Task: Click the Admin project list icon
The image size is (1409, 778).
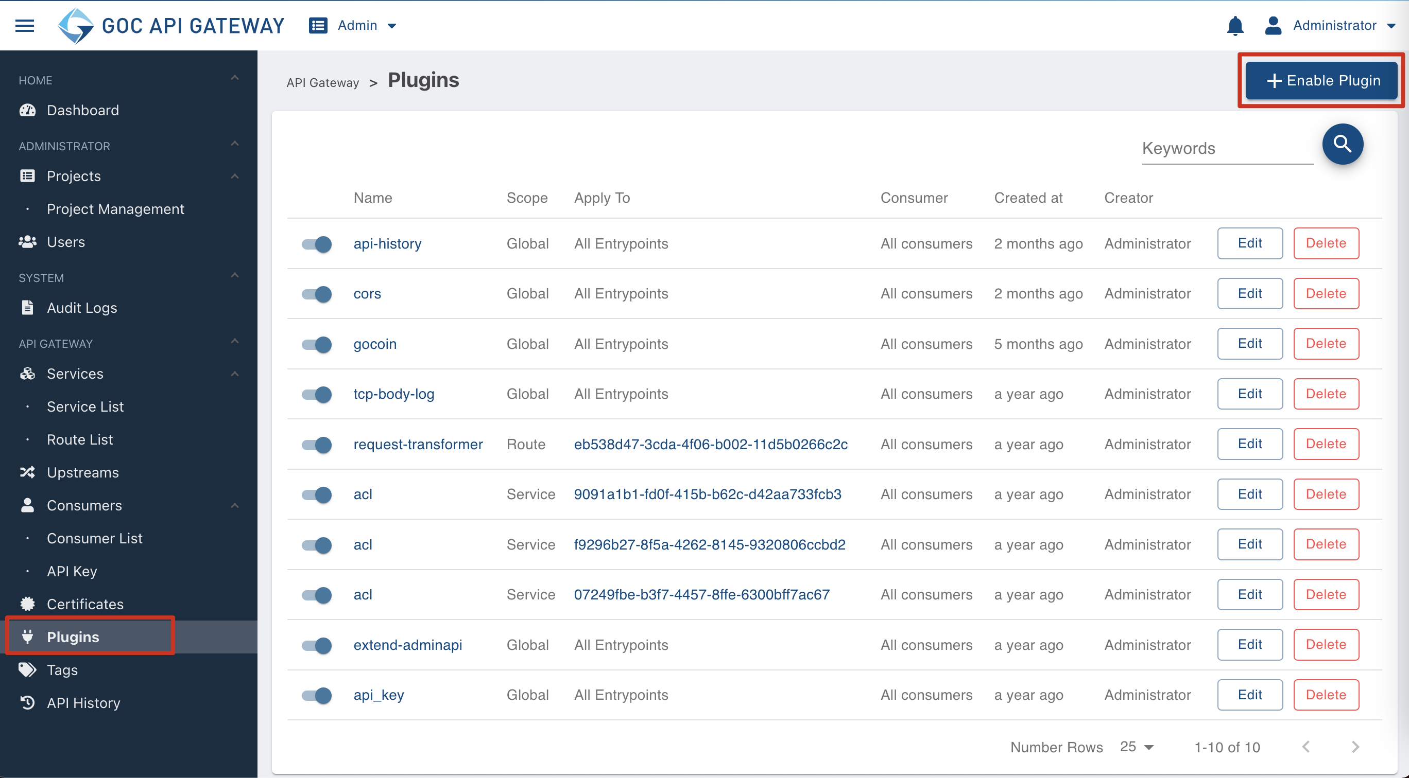Action: [318, 26]
